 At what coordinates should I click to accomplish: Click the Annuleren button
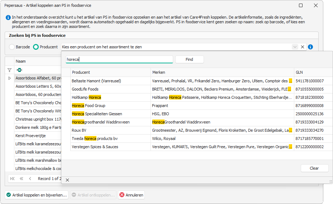(x=132, y=195)
